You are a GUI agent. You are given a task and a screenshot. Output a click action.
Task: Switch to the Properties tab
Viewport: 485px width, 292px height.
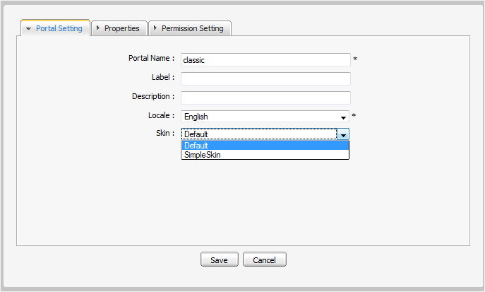click(121, 28)
